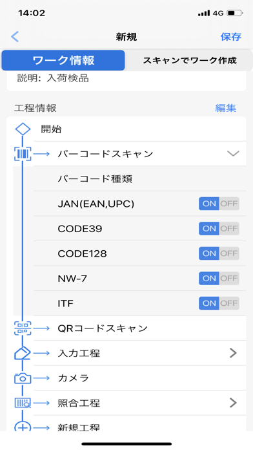Save the new work with 保存
253x450 pixels.
coord(231,37)
